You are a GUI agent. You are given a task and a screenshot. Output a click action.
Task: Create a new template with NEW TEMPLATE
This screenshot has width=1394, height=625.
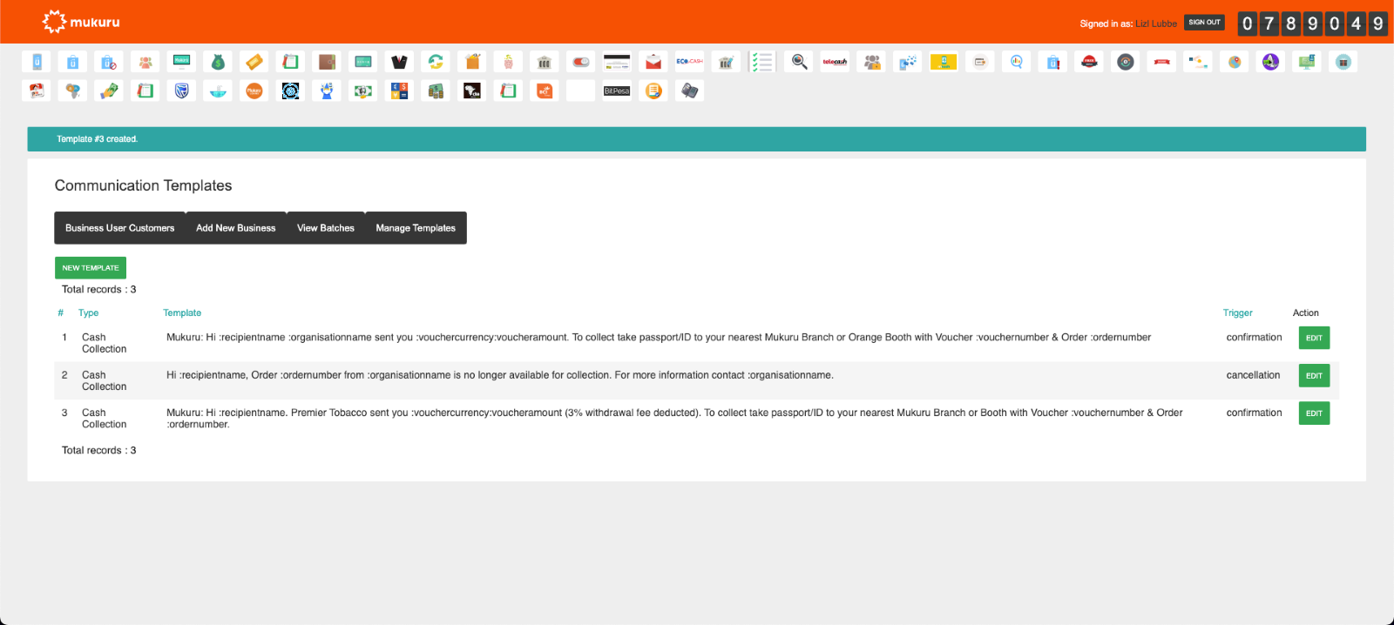(x=91, y=268)
